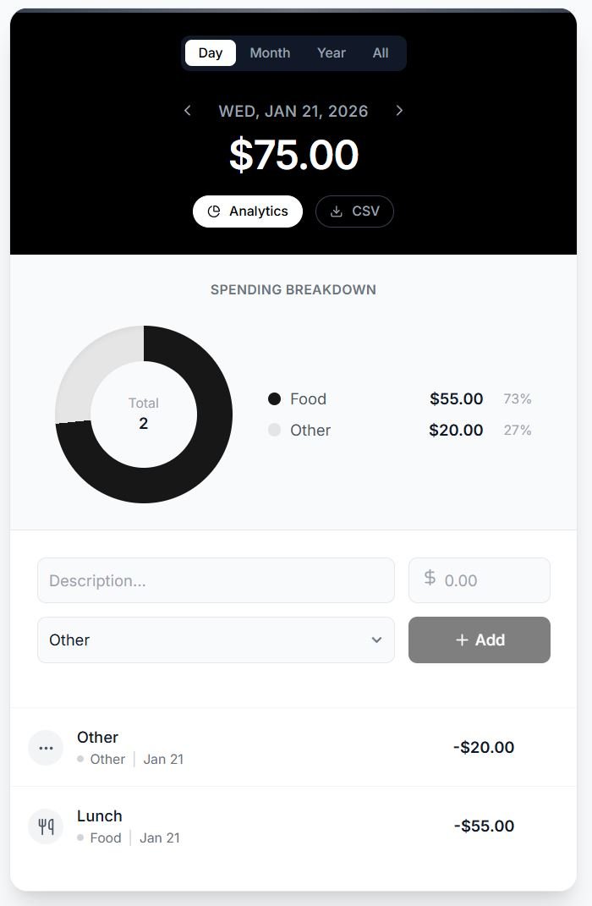Image resolution: width=592 pixels, height=906 pixels.
Task: Click the plus icon on Add button
Action: coord(462,640)
